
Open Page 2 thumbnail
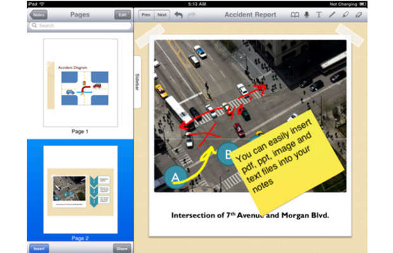81,190
